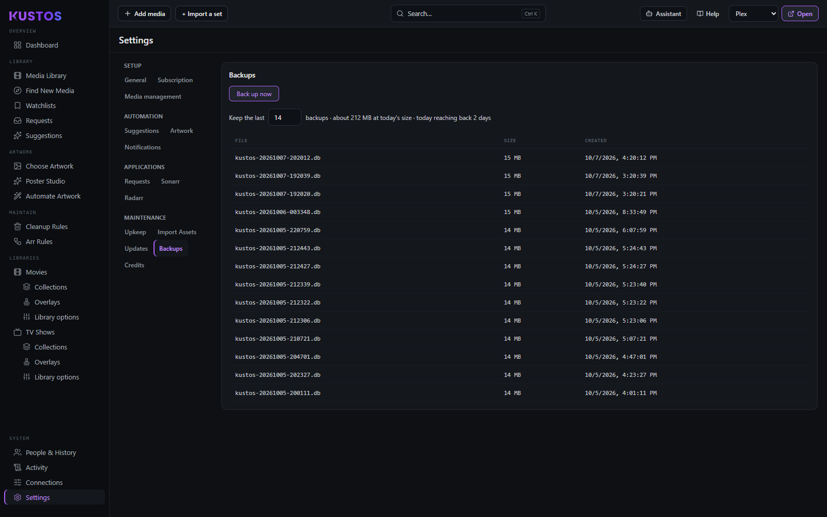Viewport: 827px width, 517px height.
Task: Open Dashboard via its grid icon
Action: pos(18,45)
